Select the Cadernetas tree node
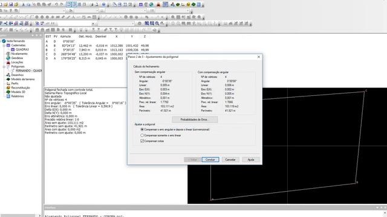Image resolution: width=387 pixels, height=217 pixels. [18, 45]
